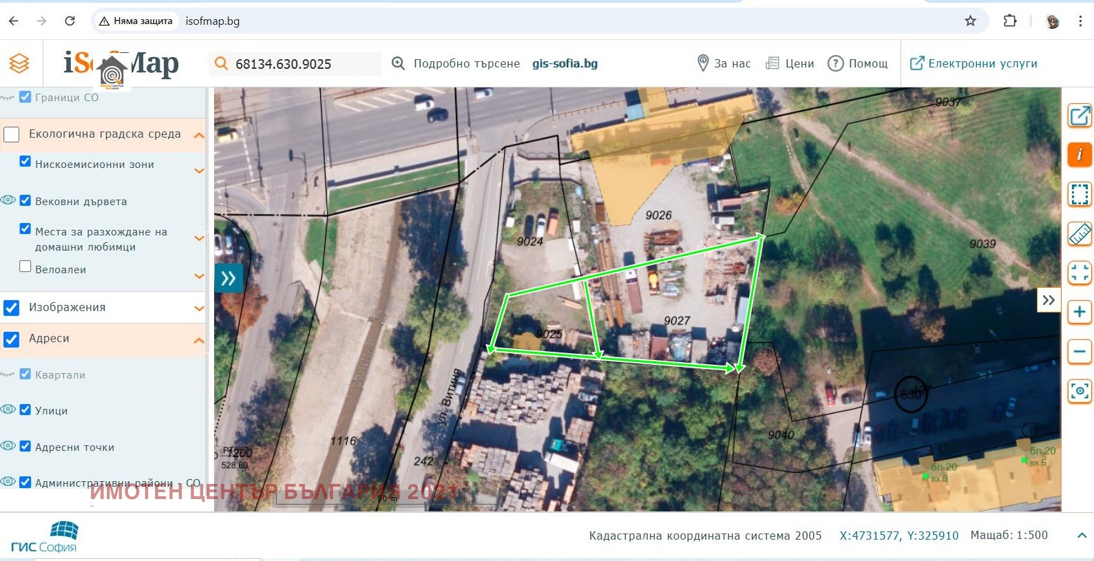The image size is (1094, 561).
Task: Click the gis-sofia.bg link
Action: (565, 63)
